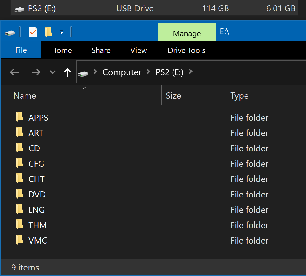The height and width of the screenshot is (276, 306).
Task: Click the 9 items status bar text
Action: (x=25, y=268)
